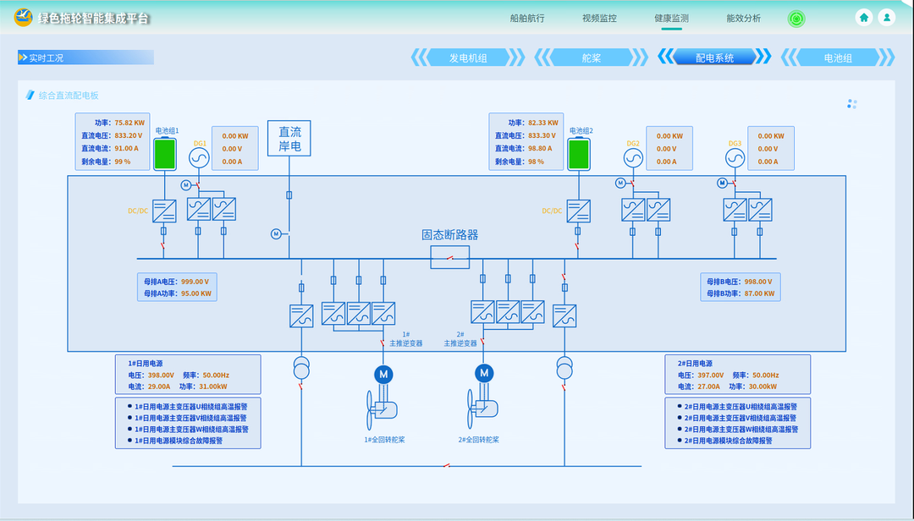Click the DG3 generator symbol
Screen dimensions: 914x521
tap(735, 159)
